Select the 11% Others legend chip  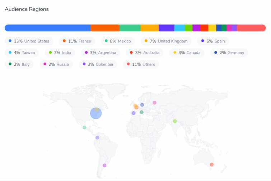pyautogui.click(x=141, y=64)
